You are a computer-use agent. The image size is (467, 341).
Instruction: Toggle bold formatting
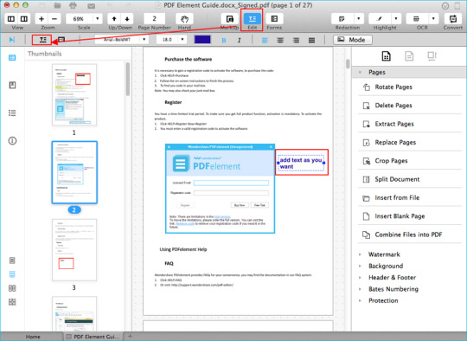pos(224,40)
